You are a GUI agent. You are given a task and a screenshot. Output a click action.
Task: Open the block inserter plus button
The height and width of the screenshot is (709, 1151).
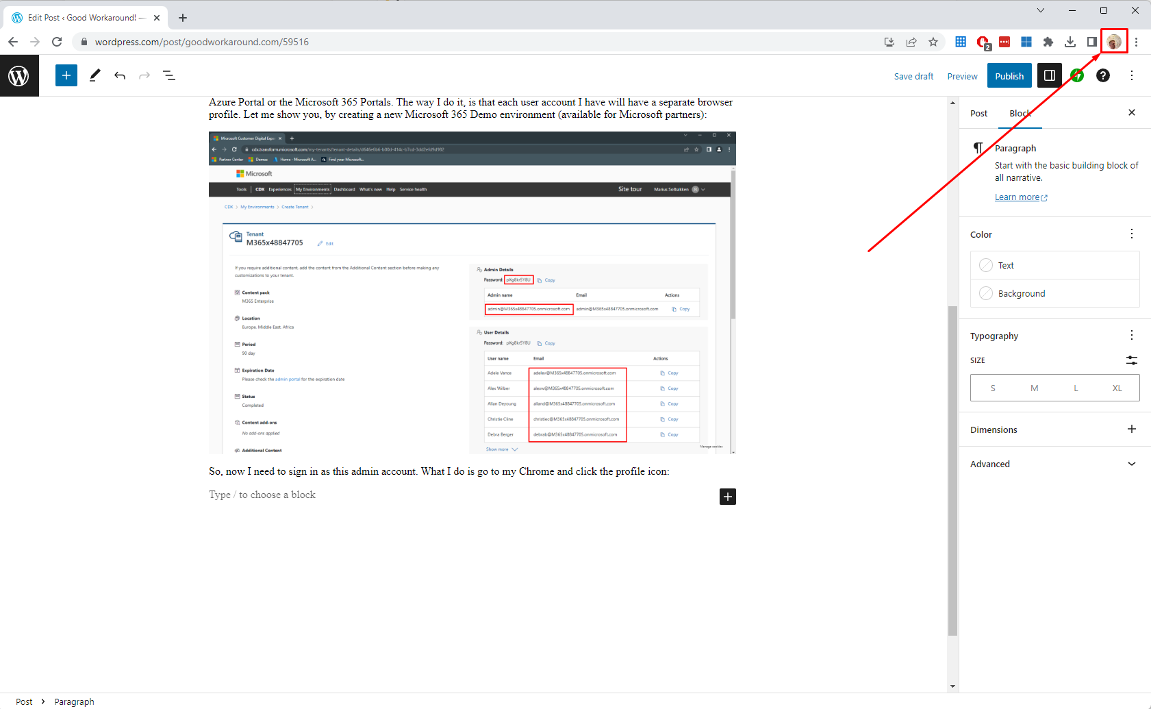point(66,75)
